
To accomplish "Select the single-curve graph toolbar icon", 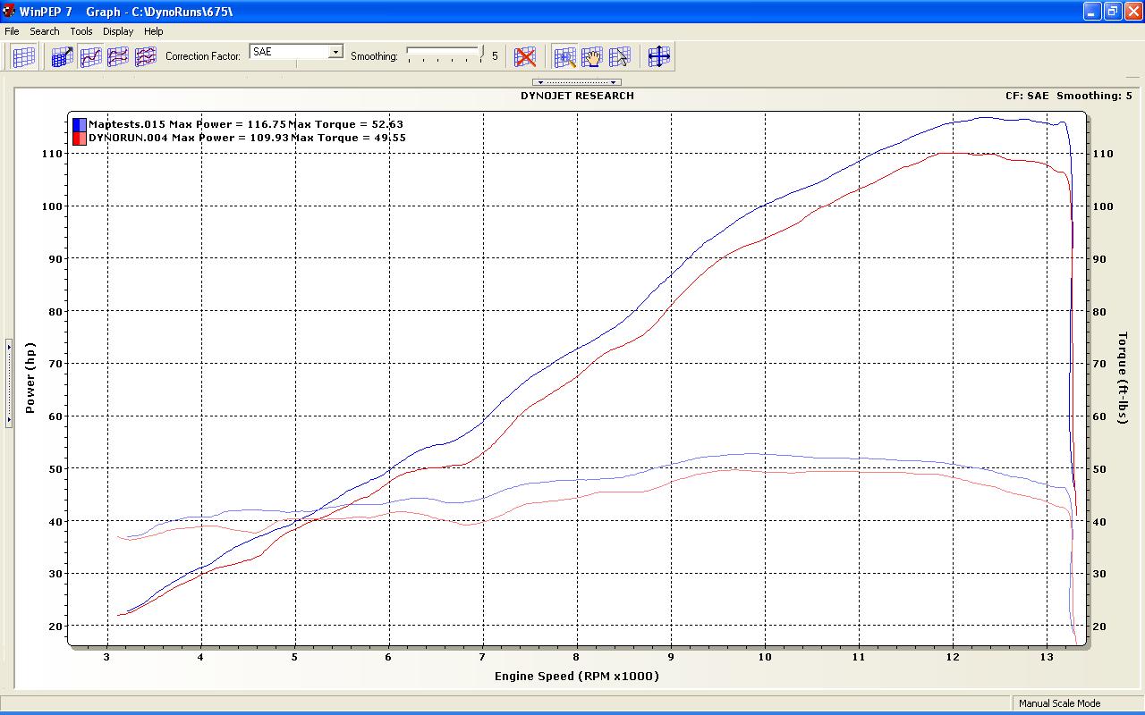I will [x=90, y=56].
